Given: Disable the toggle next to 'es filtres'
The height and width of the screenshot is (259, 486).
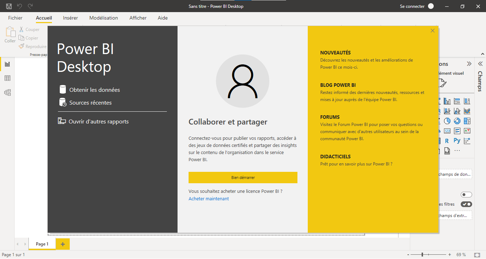Looking at the screenshot, I should (x=466, y=204).
